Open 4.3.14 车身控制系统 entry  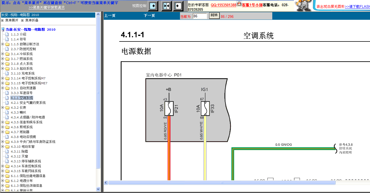click(x=26, y=166)
